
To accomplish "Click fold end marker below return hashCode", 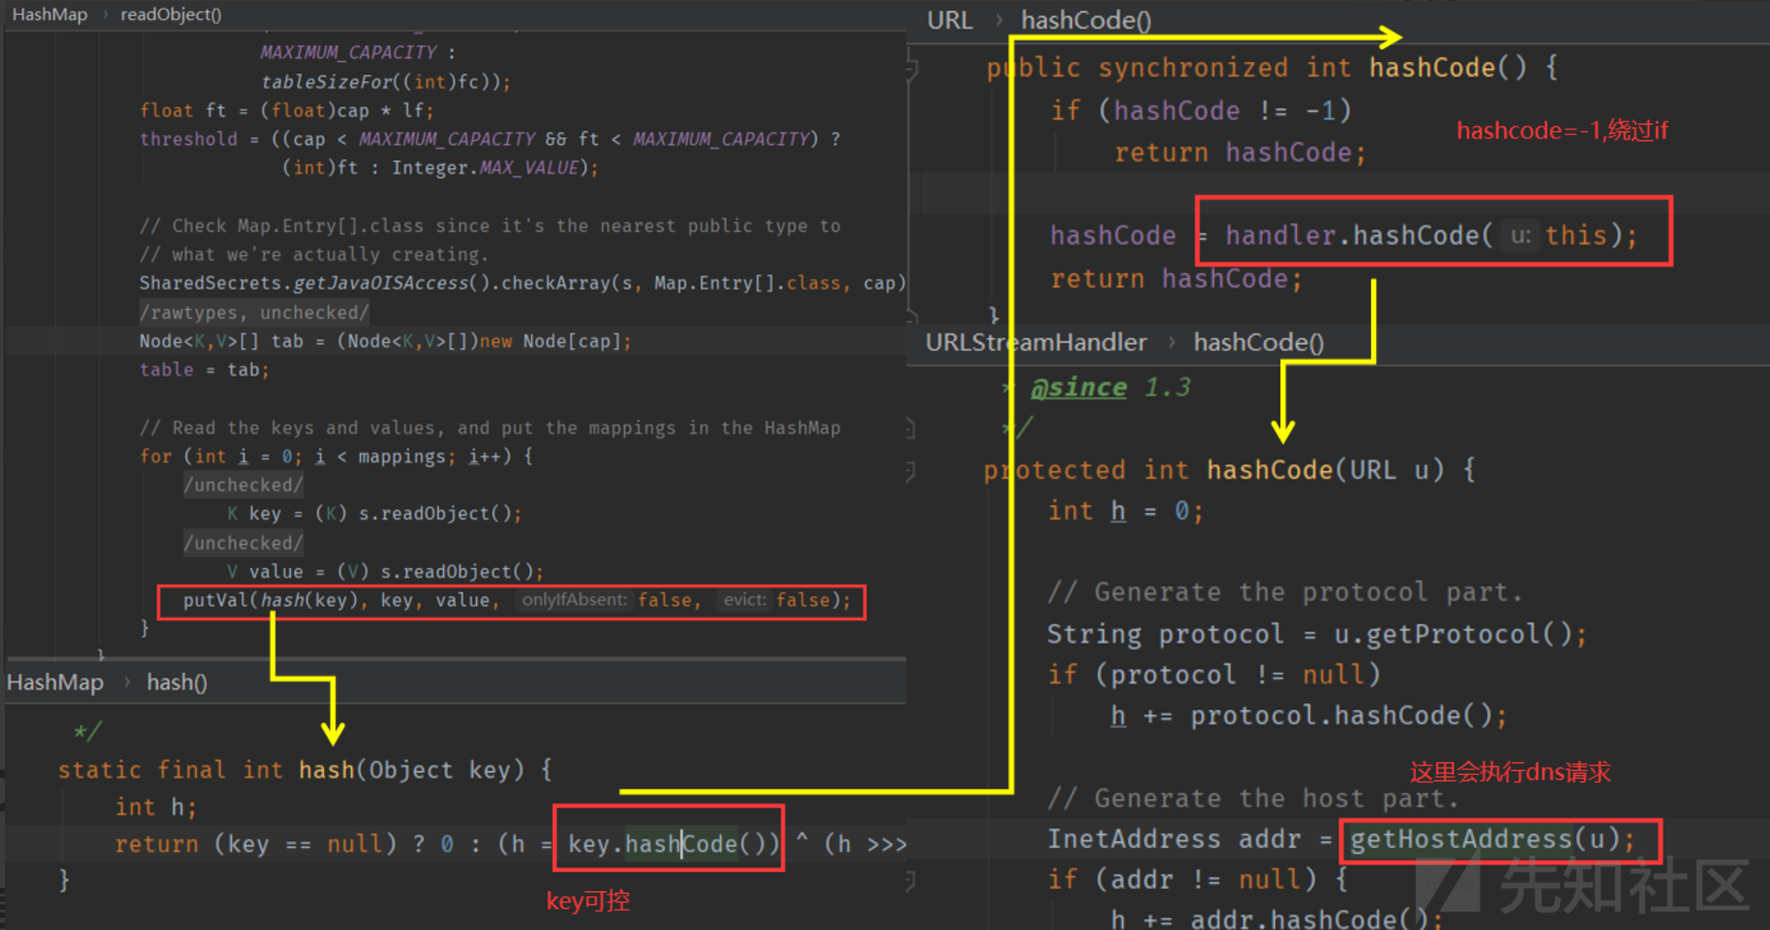I will coord(913,314).
